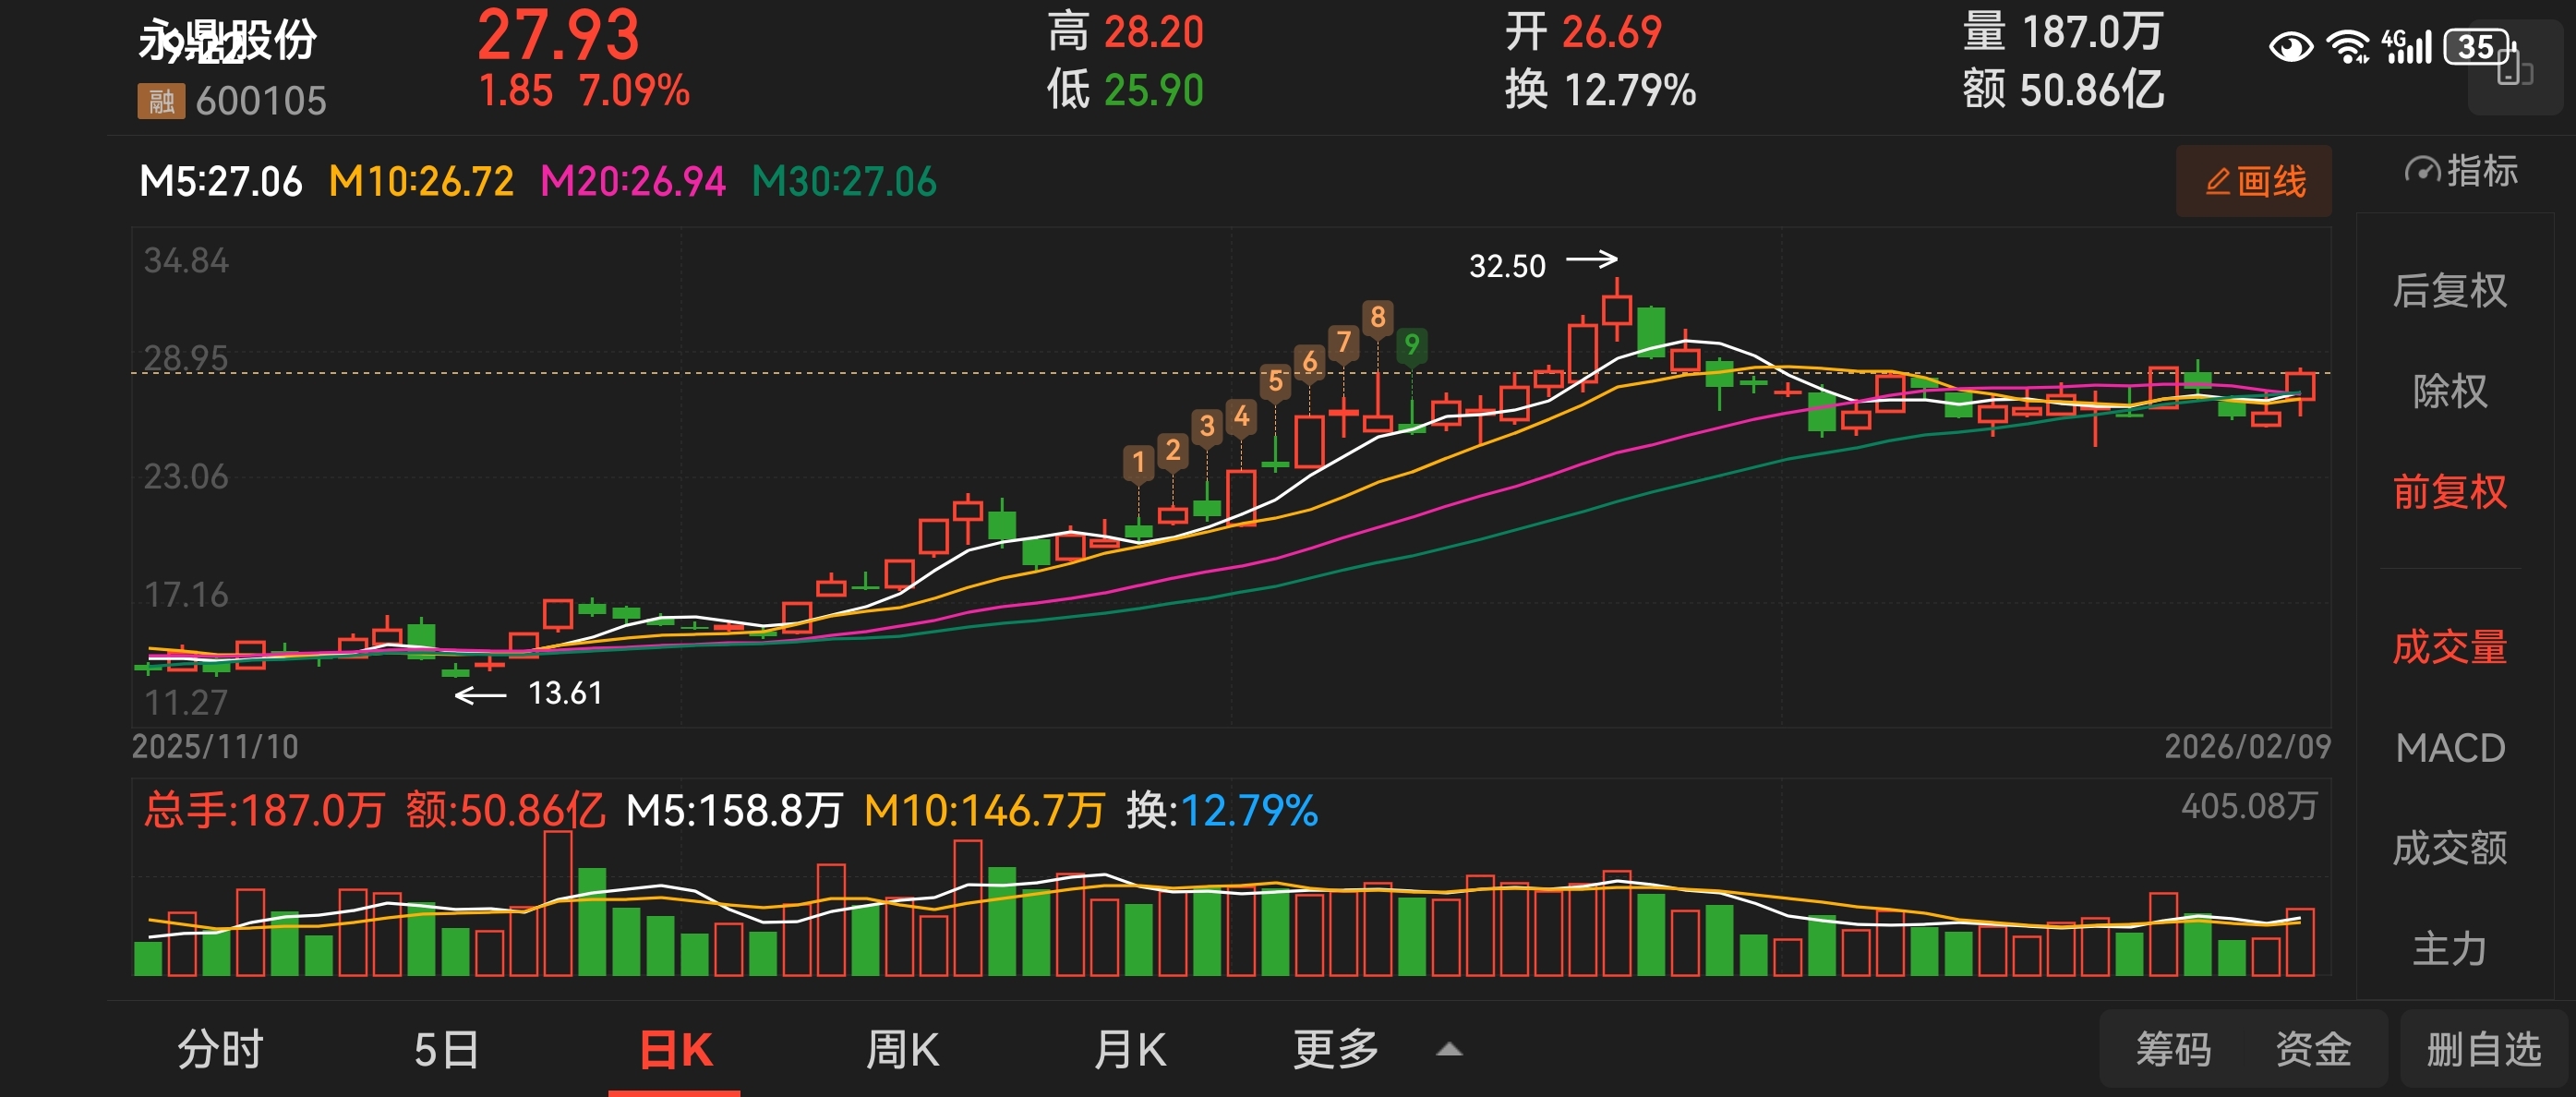The width and height of the screenshot is (2576, 1097).
Task: Tap the Wi-Fi signal icon
Action: pyautogui.click(x=2347, y=47)
